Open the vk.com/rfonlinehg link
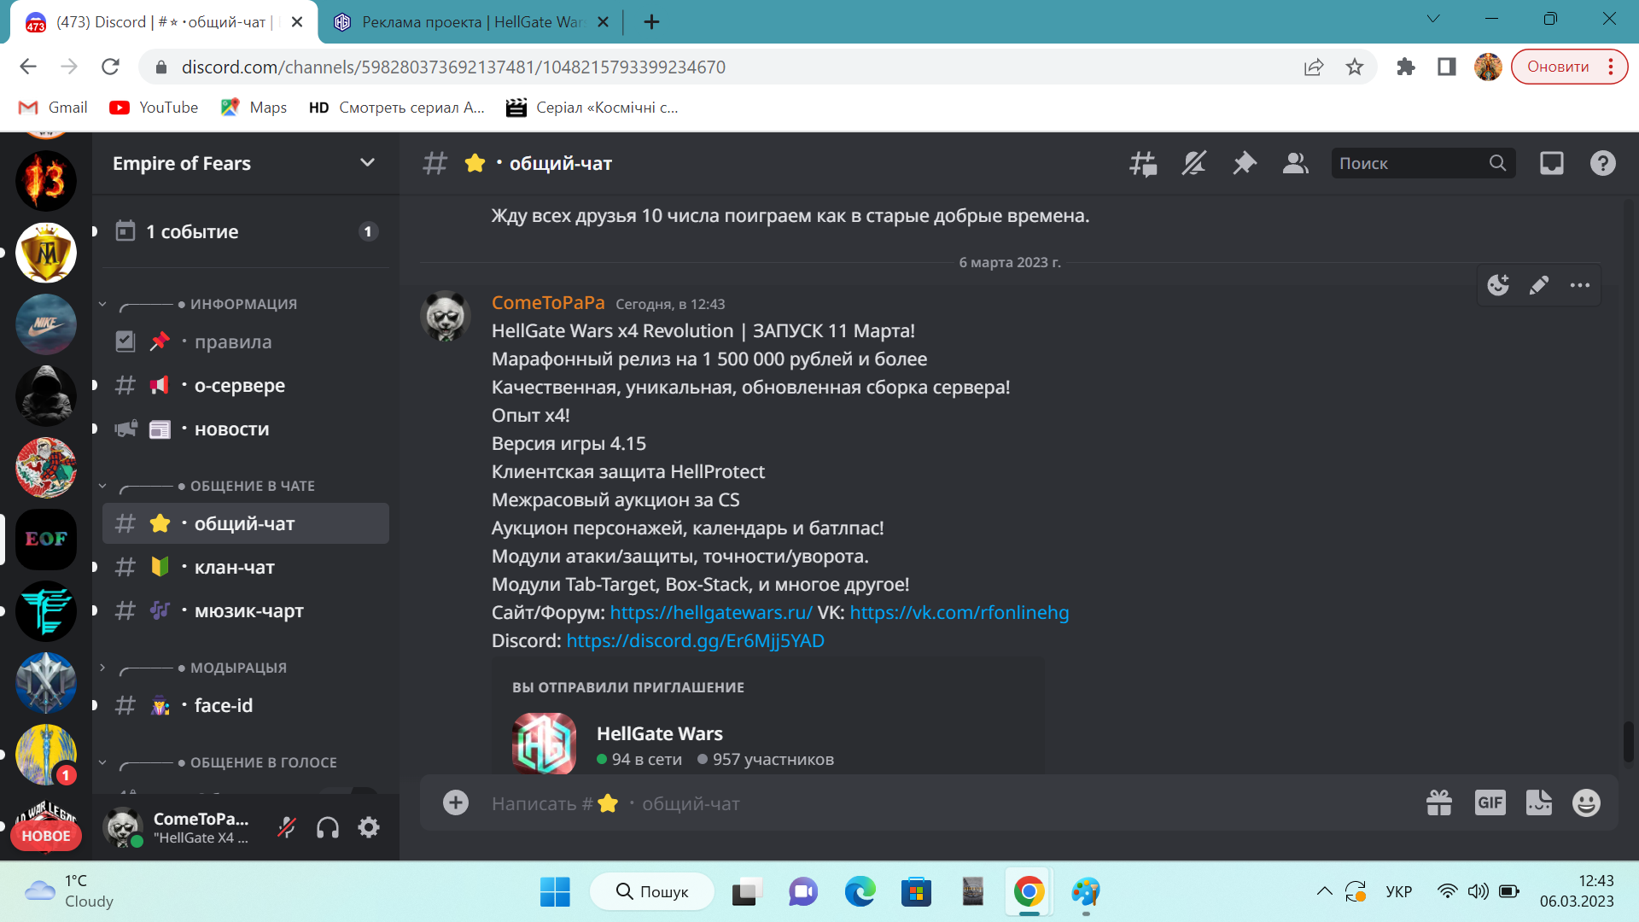 tap(959, 612)
